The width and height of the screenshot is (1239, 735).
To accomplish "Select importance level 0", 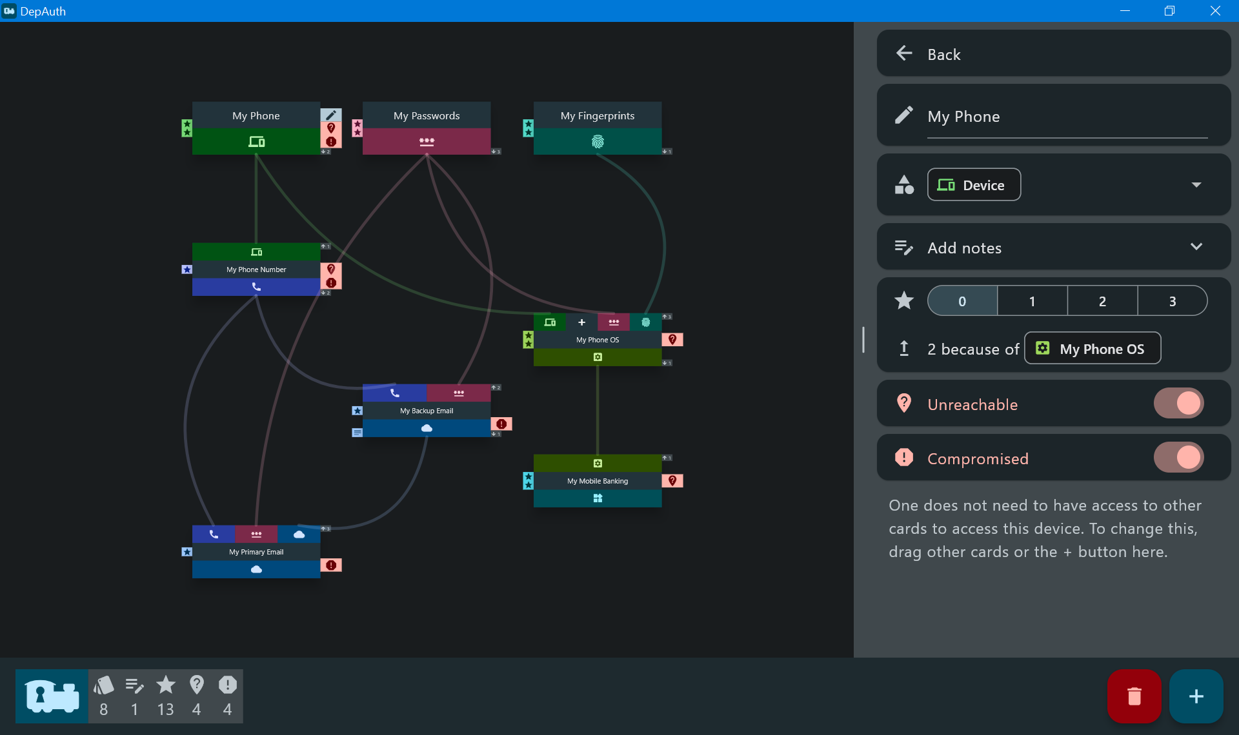I will pyautogui.click(x=962, y=301).
